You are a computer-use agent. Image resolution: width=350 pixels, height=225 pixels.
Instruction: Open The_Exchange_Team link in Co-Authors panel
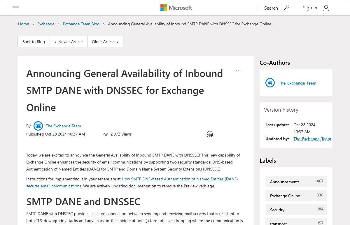tap(297, 83)
